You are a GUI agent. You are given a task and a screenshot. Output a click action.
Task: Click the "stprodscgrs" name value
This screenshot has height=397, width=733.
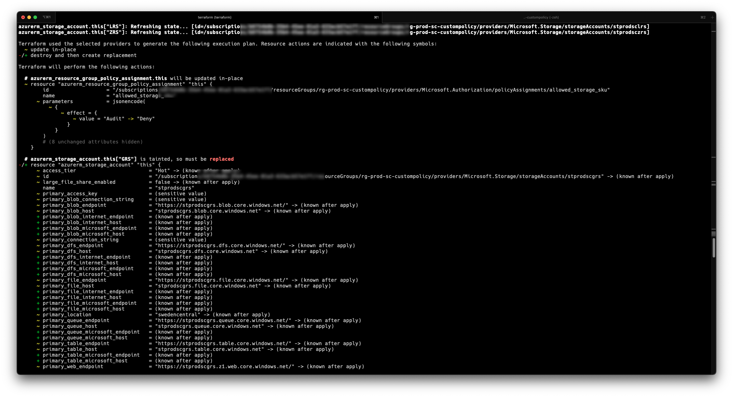click(x=174, y=188)
